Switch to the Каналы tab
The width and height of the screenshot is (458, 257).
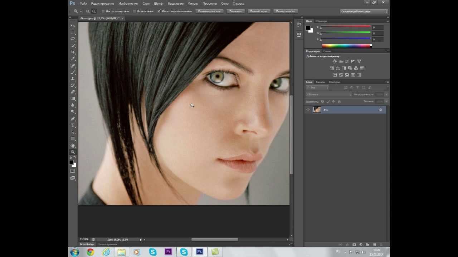[x=320, y=82]
